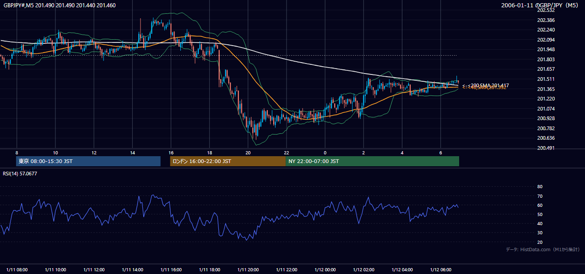The width and height of the screenshot is (585, 274).
Task: Click the '1/12 00:00' bottom time label
Action: tap(325, 269)
